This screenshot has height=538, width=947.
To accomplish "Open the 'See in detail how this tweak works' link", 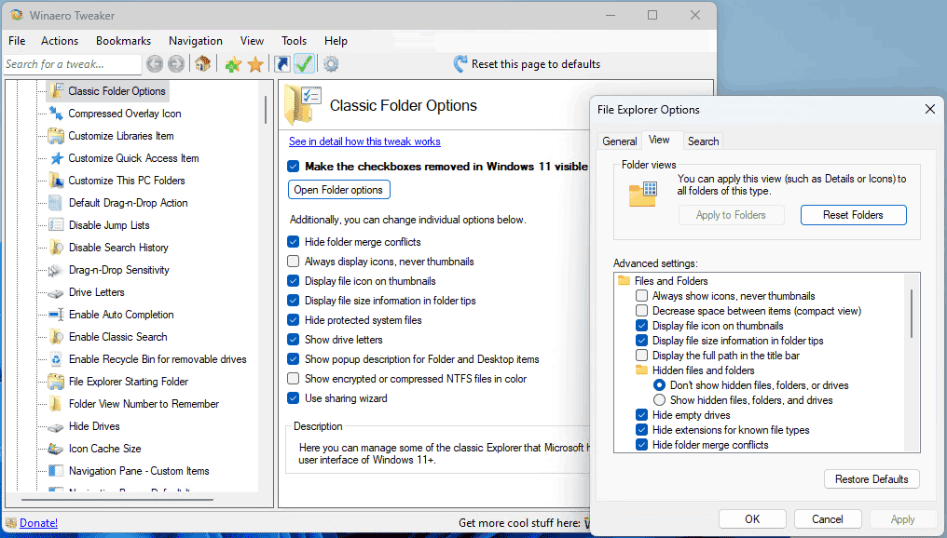I will pos(364,141).
